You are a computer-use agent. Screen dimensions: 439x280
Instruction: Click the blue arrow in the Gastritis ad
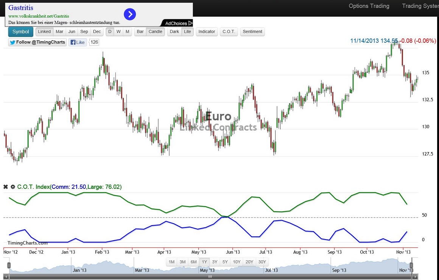tap(130, 14)
